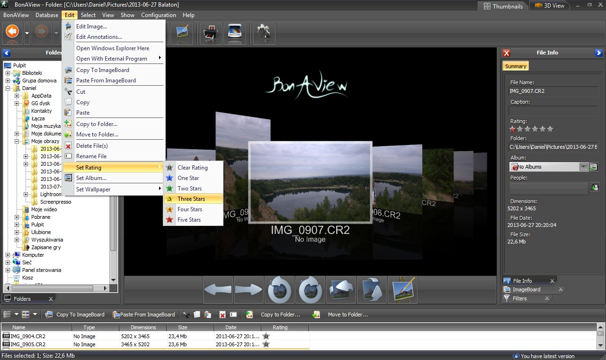Click the paste clipboard icon in the file list toolbar
This screenshot has width=606, height=360.
pyautogui.click(x=207, y=315)
